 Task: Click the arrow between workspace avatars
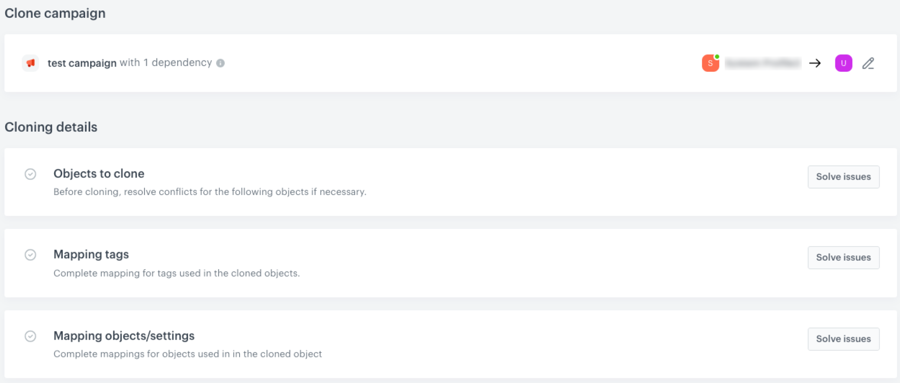point(815,63)
